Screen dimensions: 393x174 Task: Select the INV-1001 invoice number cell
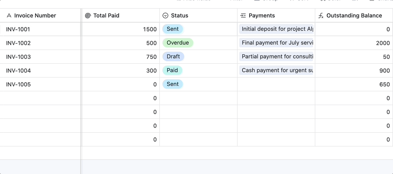click(x=40, y=29)
